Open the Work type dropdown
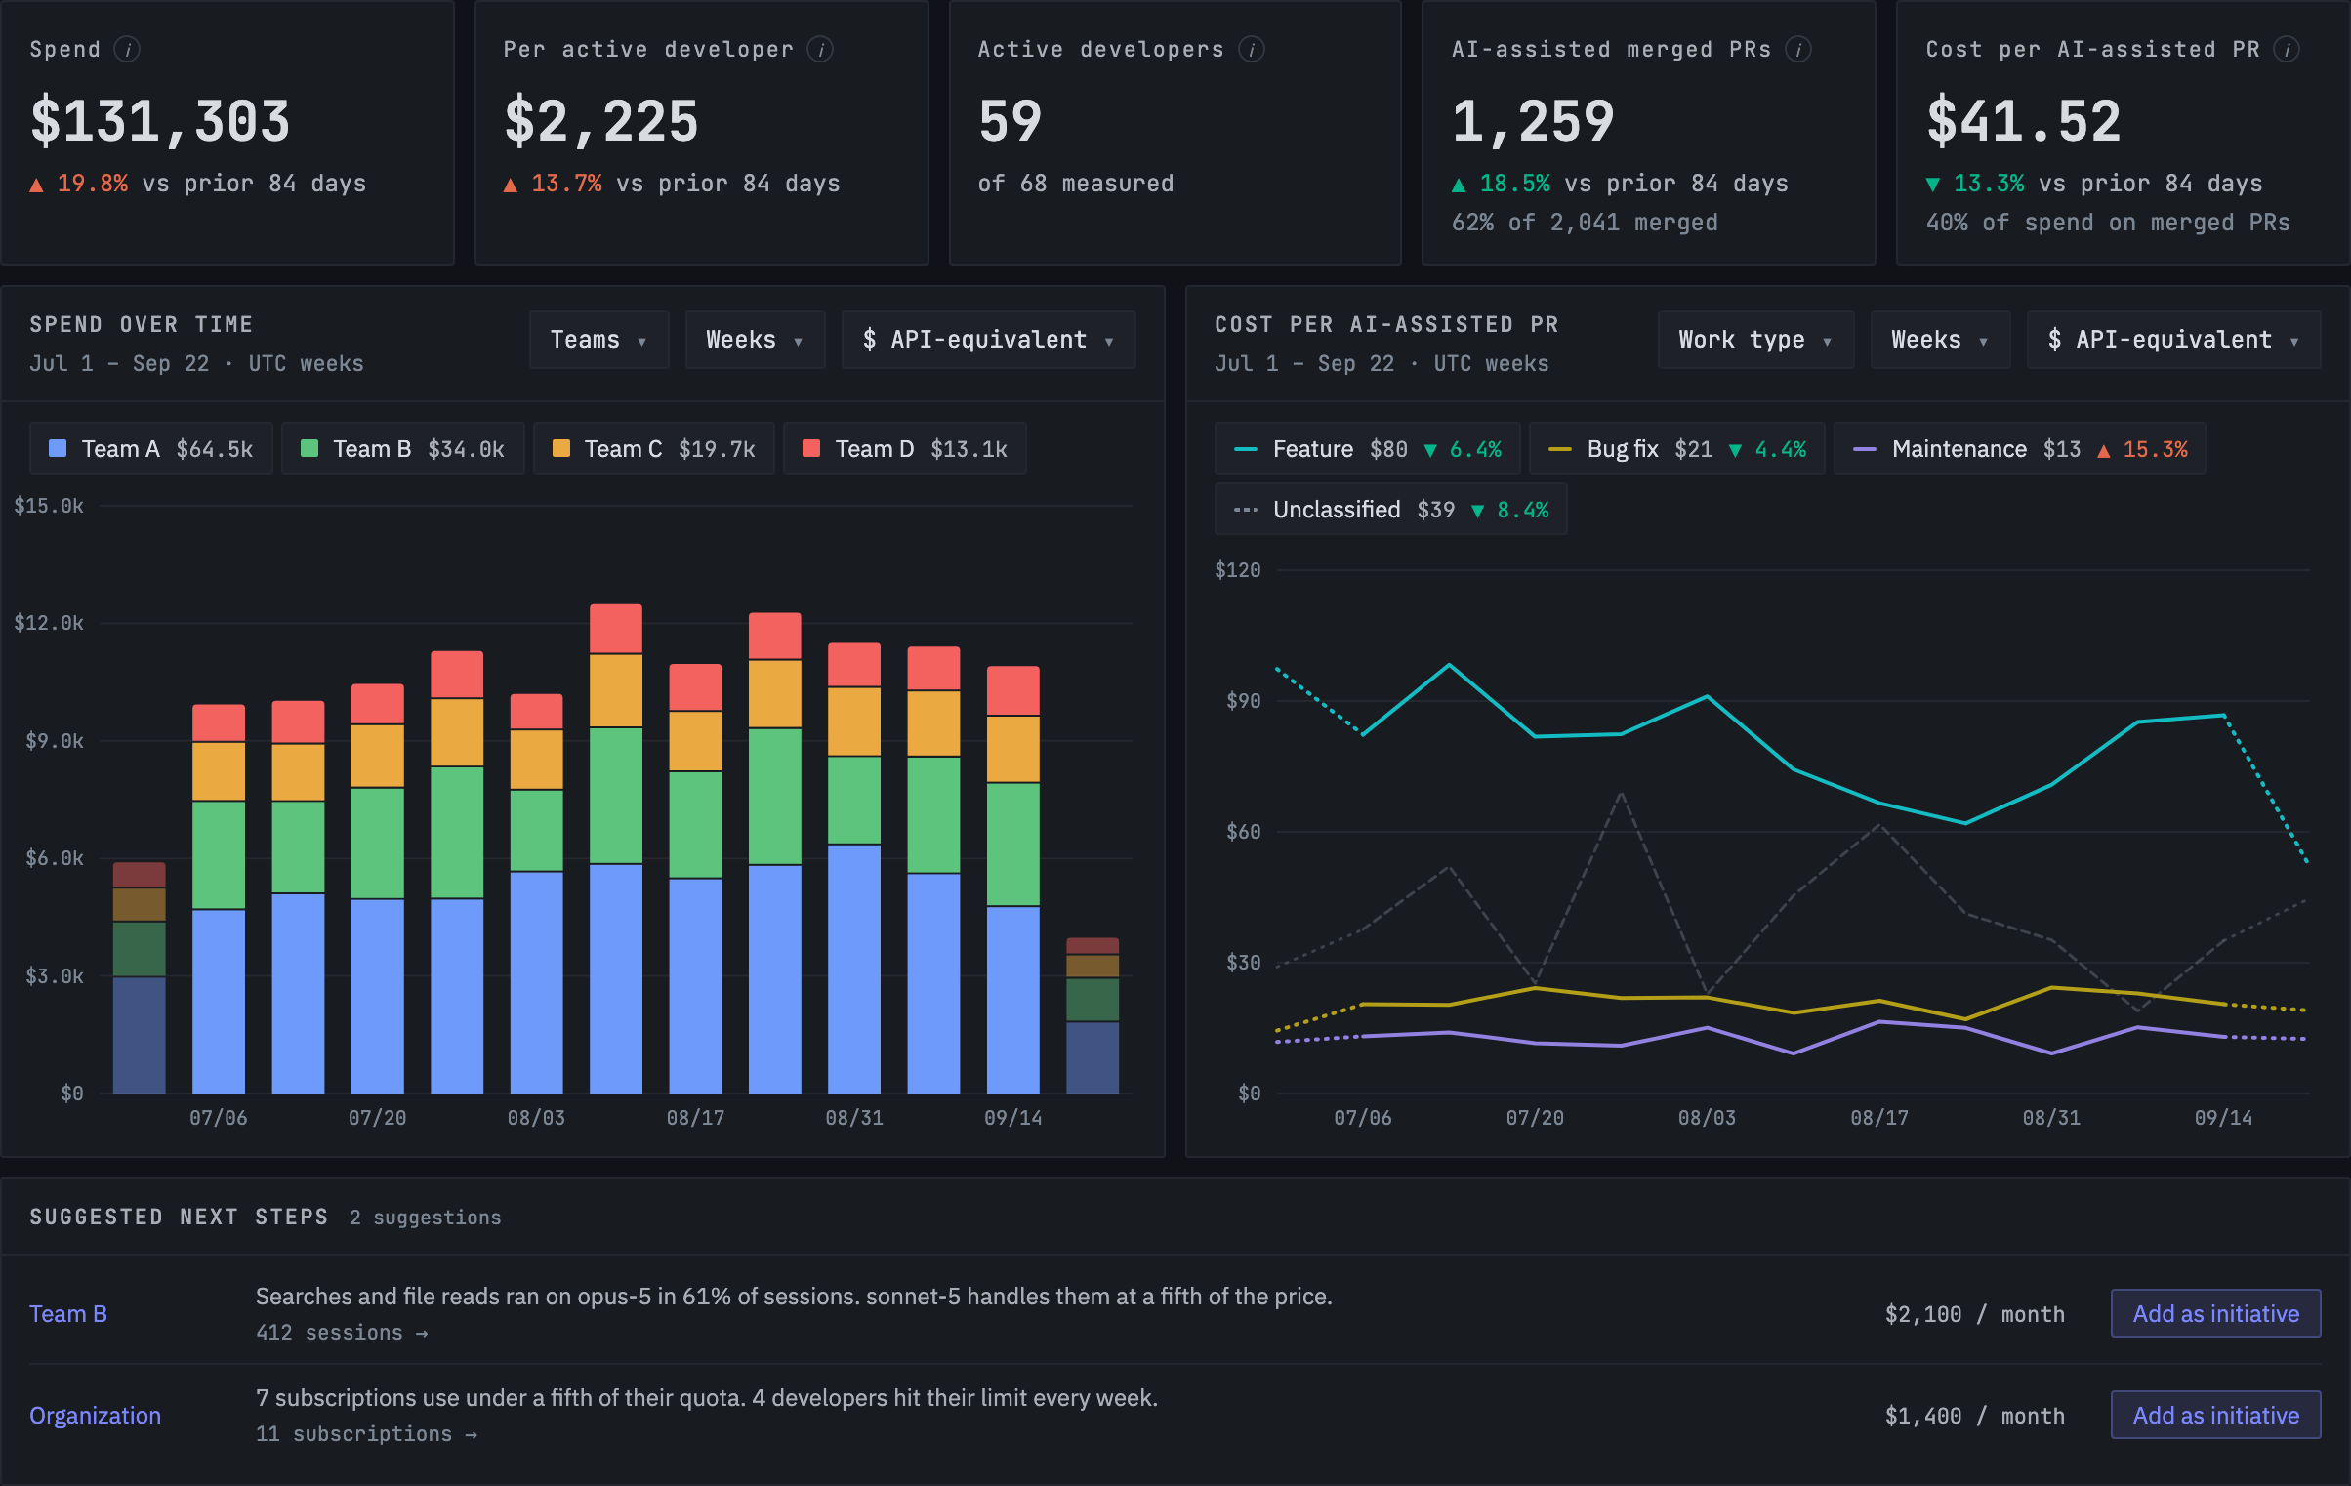 tap(1755, 340)
